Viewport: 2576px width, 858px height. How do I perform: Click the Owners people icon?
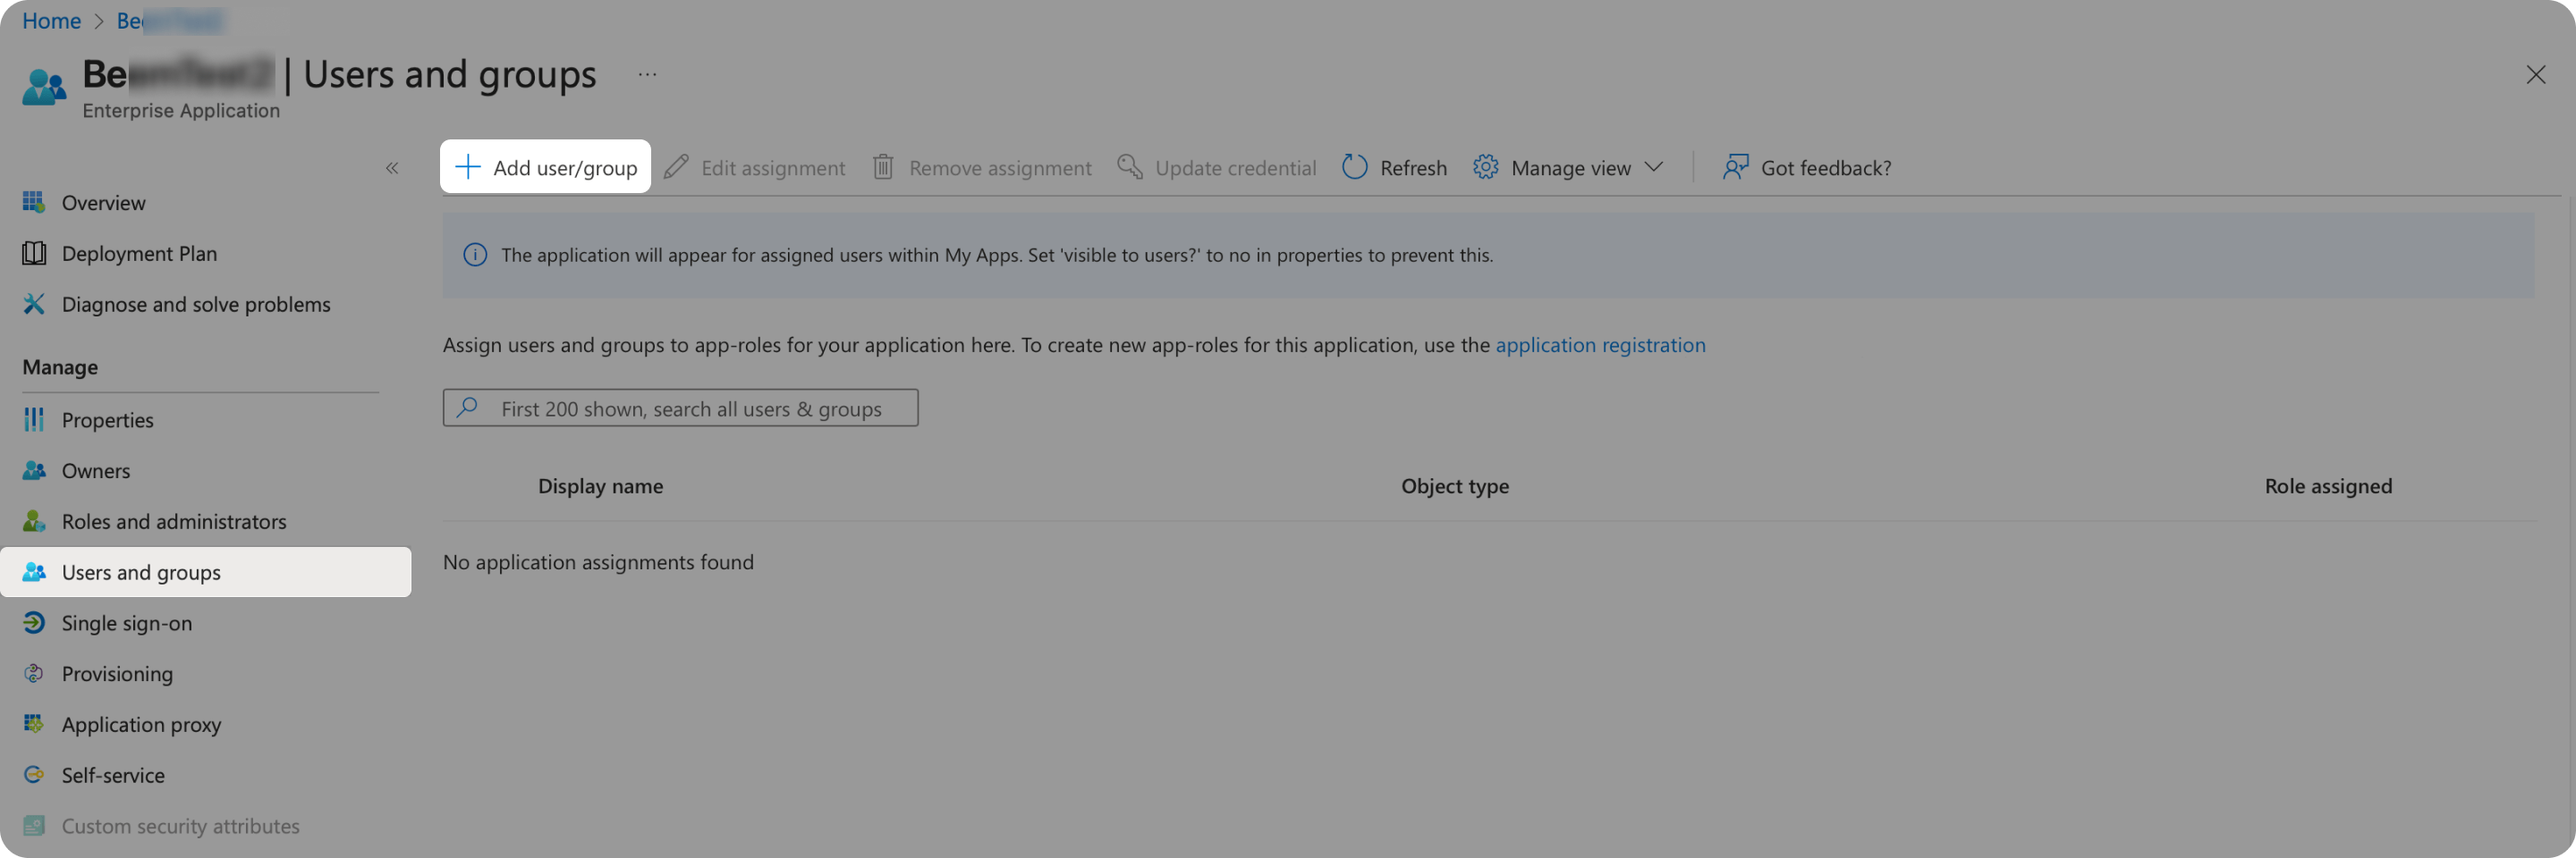pyautogui.click(x=34, y=470)
